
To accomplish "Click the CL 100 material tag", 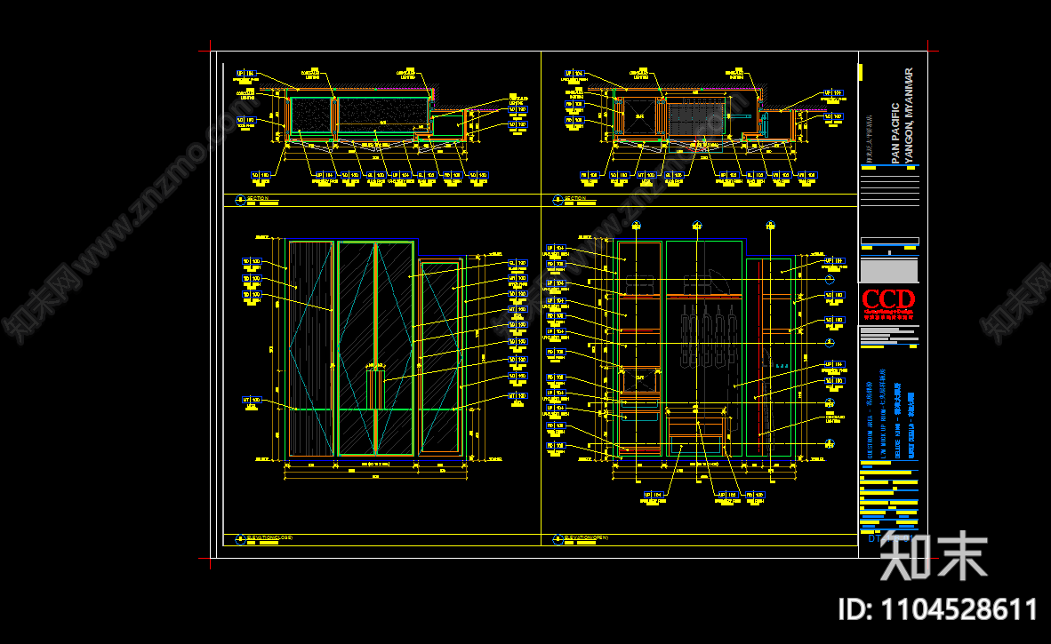I will coord(517,264).
